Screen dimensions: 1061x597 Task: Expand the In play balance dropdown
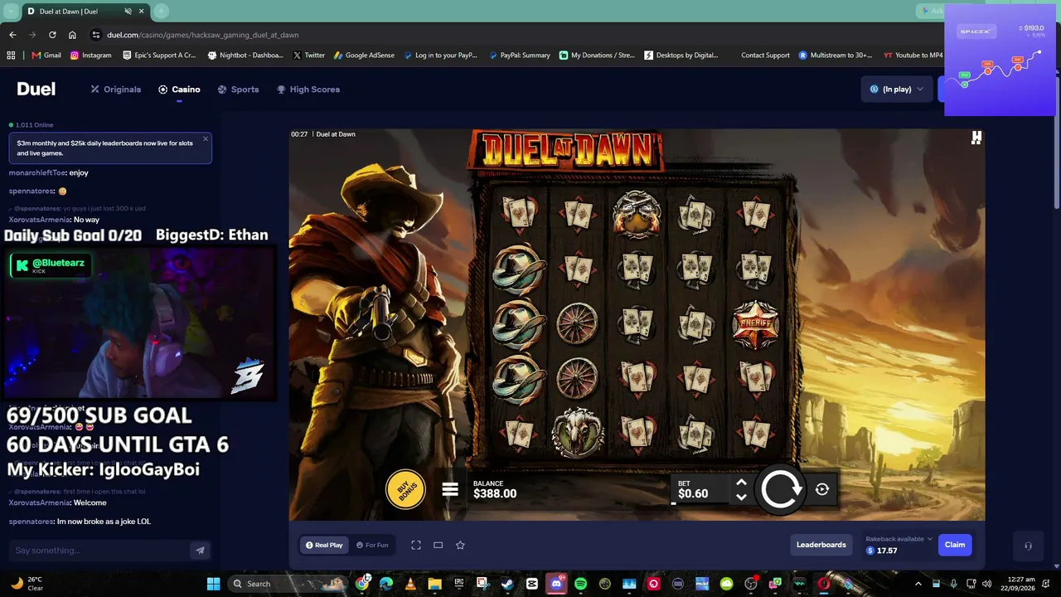897,90
